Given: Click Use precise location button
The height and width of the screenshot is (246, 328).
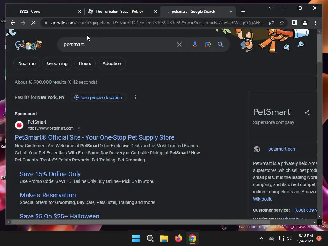Looking at the screenshot, I should [x=98, y=97].
